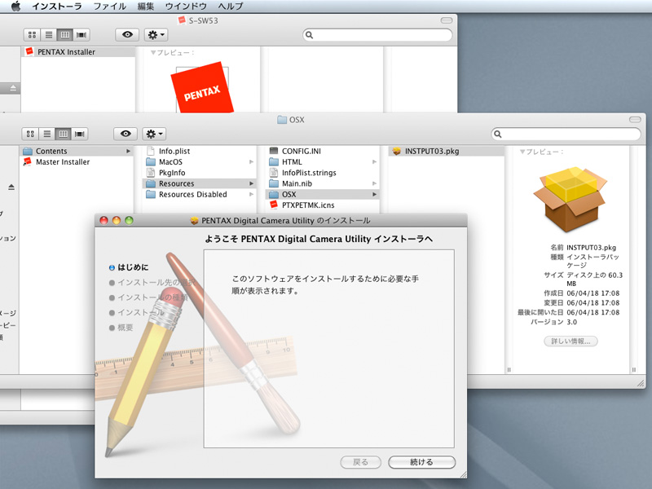Click the 戻る button in the installer
Image resolution: width=652 pixels, height=489 pixels.
click(360, 462)
